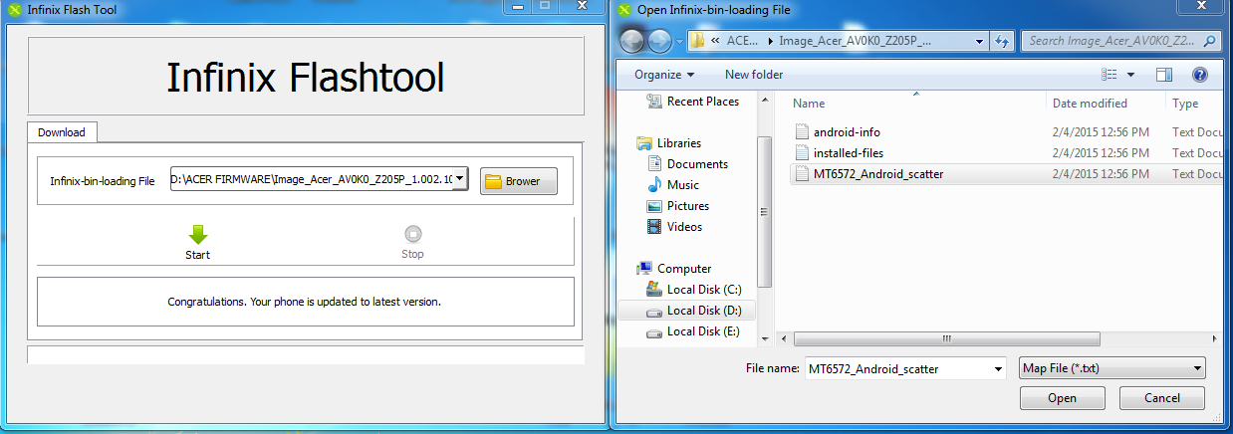The height and width of the screenshot is (434, 1233).
Task: Click the Cancel button
Action: [x=1162, y=398]
